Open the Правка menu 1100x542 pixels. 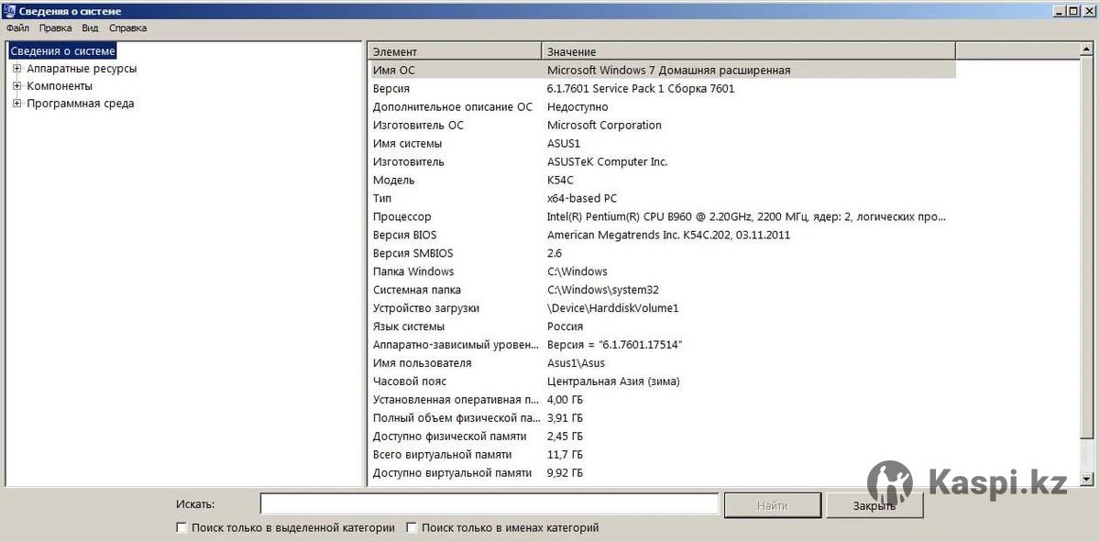pos(55,28)
